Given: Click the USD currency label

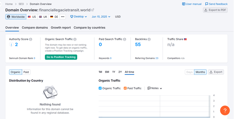Looking at the screenshot, I should click(x=118, y=17).
